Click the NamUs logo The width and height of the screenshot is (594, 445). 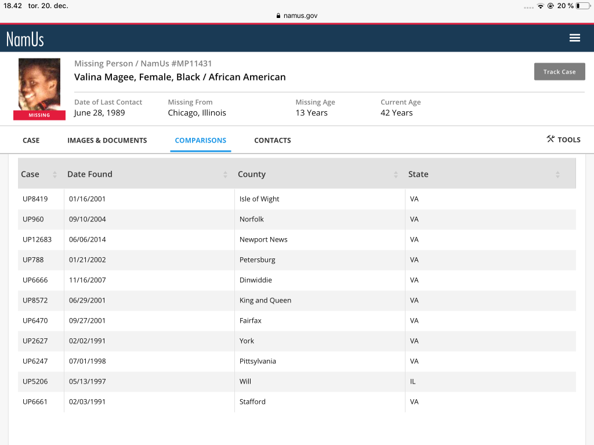click(25, 39)
